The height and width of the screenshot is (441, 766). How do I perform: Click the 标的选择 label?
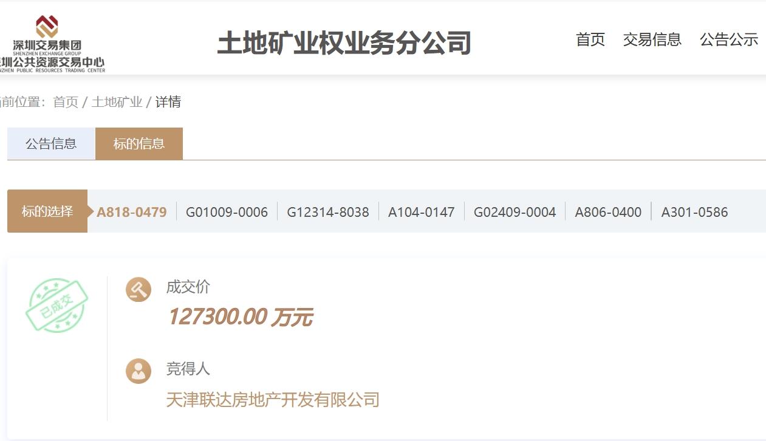tap(47, 211)
